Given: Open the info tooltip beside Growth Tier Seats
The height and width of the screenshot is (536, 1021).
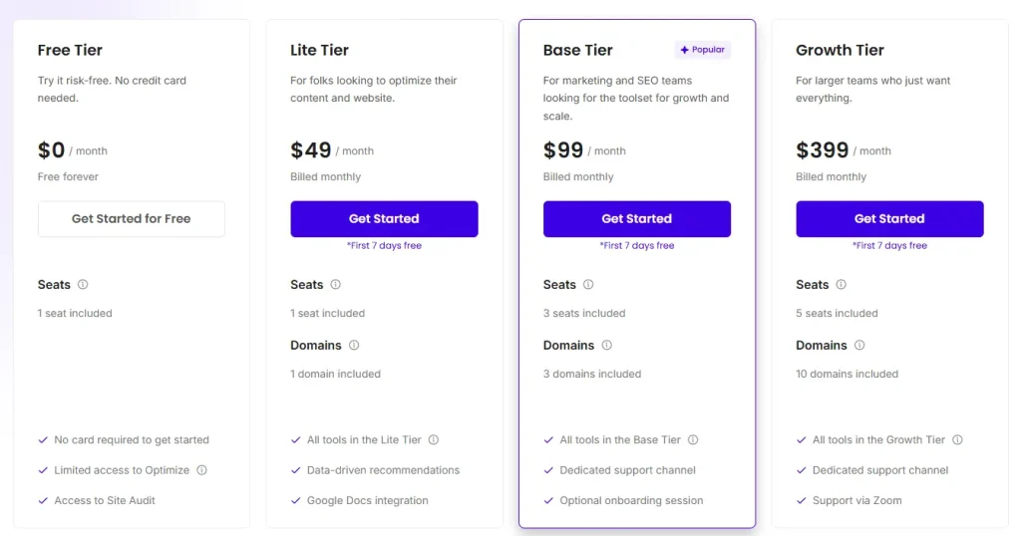Looking at the screenshot, I should pos(841,284).
